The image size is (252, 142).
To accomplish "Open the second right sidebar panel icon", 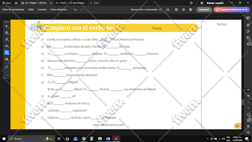I will (248, 25).
